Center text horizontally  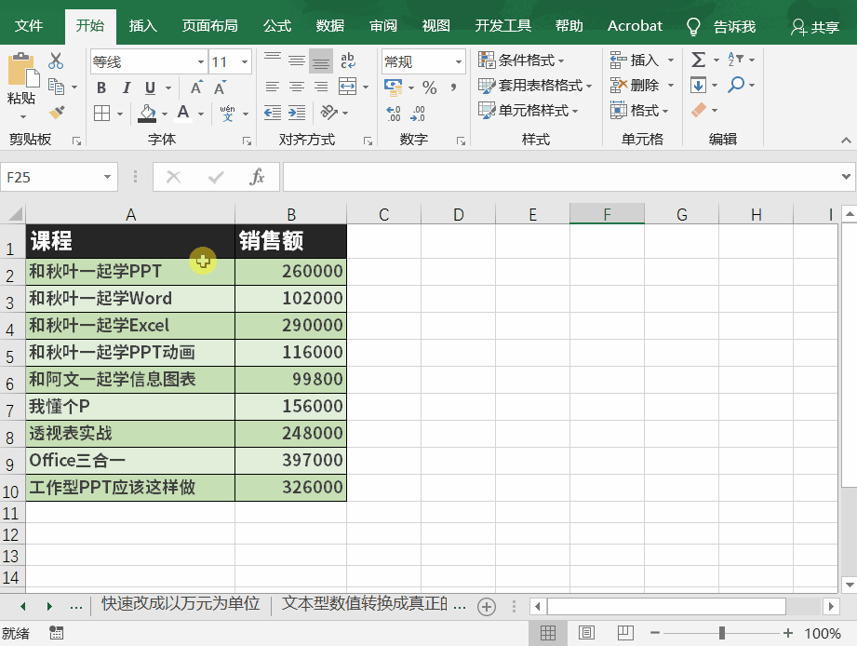(296, 87)
